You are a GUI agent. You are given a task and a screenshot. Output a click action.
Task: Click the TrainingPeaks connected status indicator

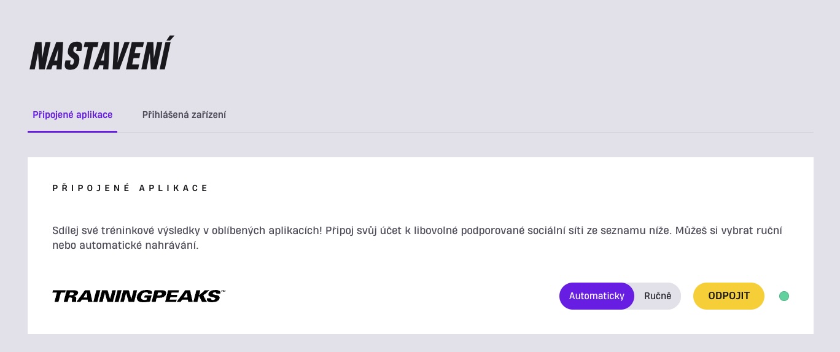coord(784,296)
